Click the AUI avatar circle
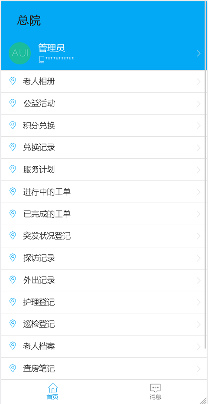Viewport: 208px width, 404px height. [x=20, y=53]
